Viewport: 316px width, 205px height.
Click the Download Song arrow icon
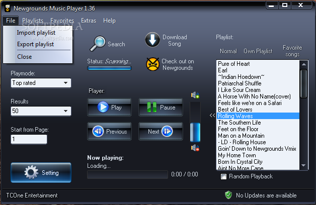click(x=152, y=40)
